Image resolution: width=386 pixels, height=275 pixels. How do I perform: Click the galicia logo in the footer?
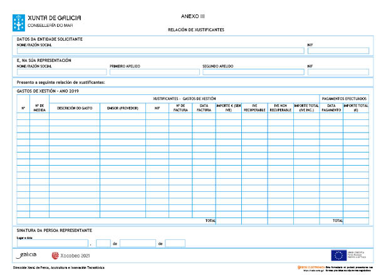(x=26, y=255)
